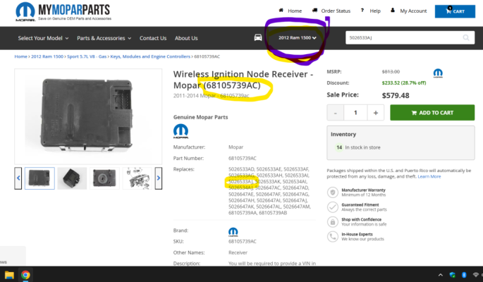Open the My Account link

pos(413,11)
